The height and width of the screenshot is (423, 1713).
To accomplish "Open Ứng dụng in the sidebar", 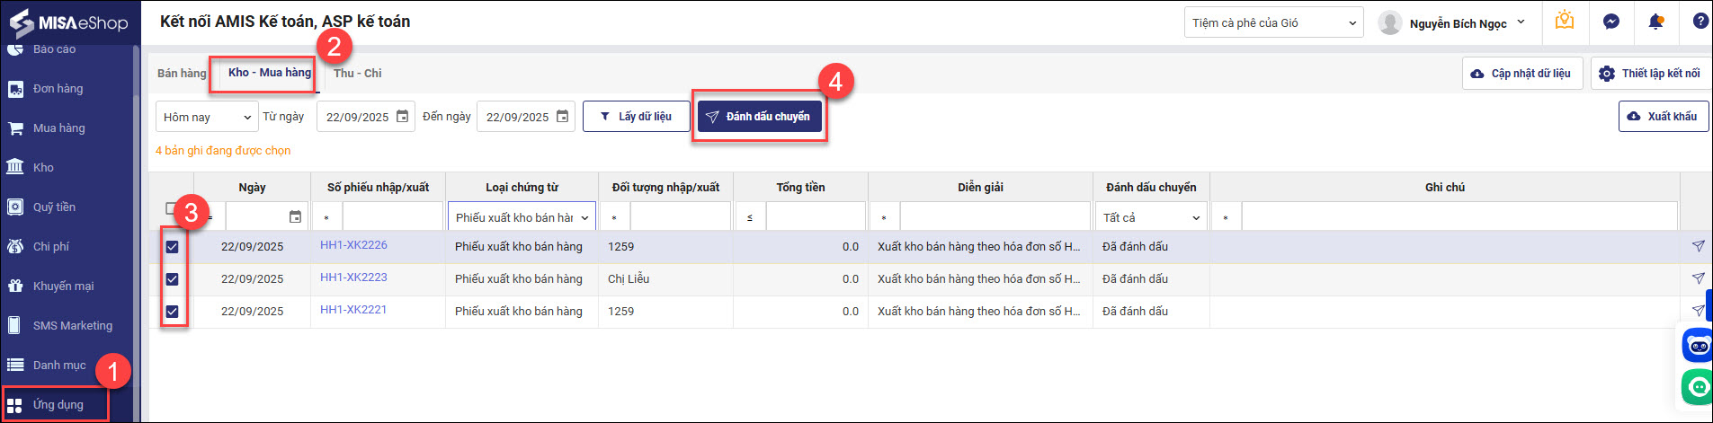I will click(58, 405).
